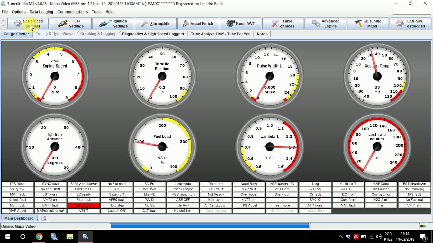
Task: Open the Ignition Settings toolbar menu
Action: point(113,24)
